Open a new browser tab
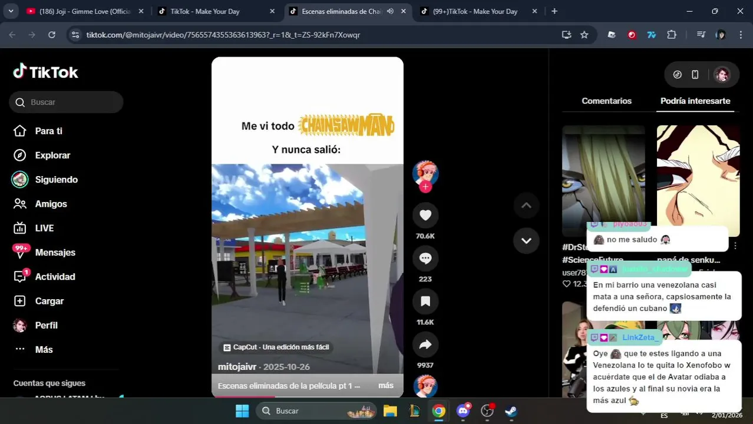 [x=554, y=11]
